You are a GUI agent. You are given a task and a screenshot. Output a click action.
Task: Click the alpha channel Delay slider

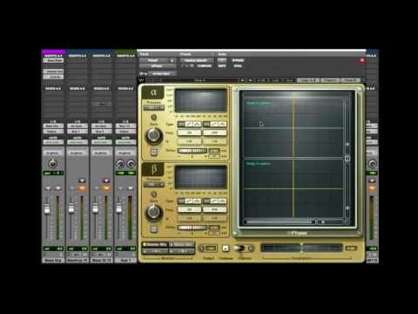click(x=192, y=151)
